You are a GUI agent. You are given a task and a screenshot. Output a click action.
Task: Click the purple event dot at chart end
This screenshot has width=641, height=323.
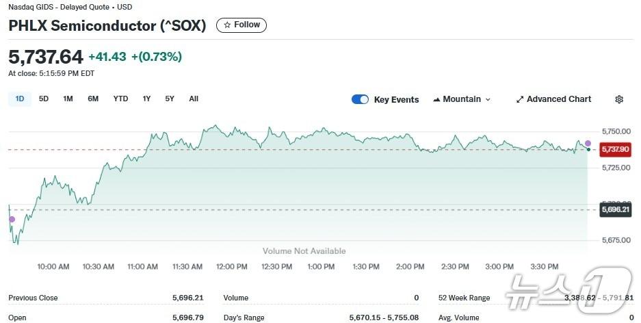588,143
